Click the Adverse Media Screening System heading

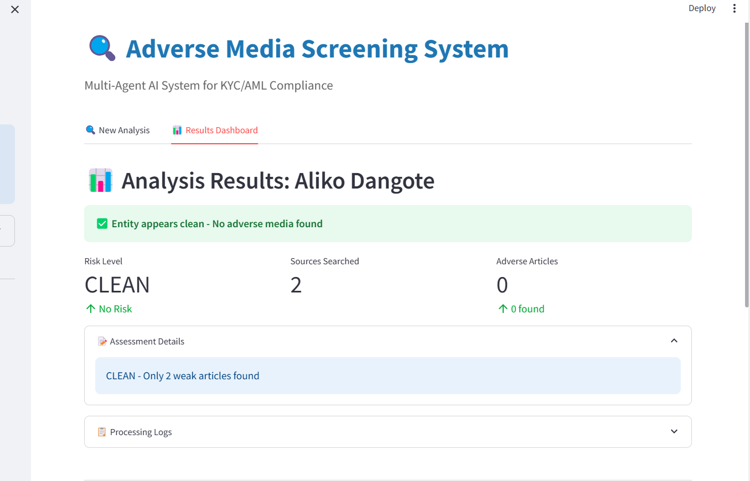(317, 49)
